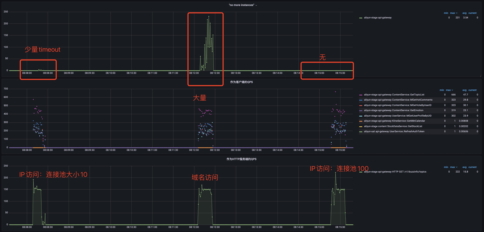Viewport: 484px width, 232px height.
Task: Sort the top panel legend by min
Action: (x=446, y=13)
